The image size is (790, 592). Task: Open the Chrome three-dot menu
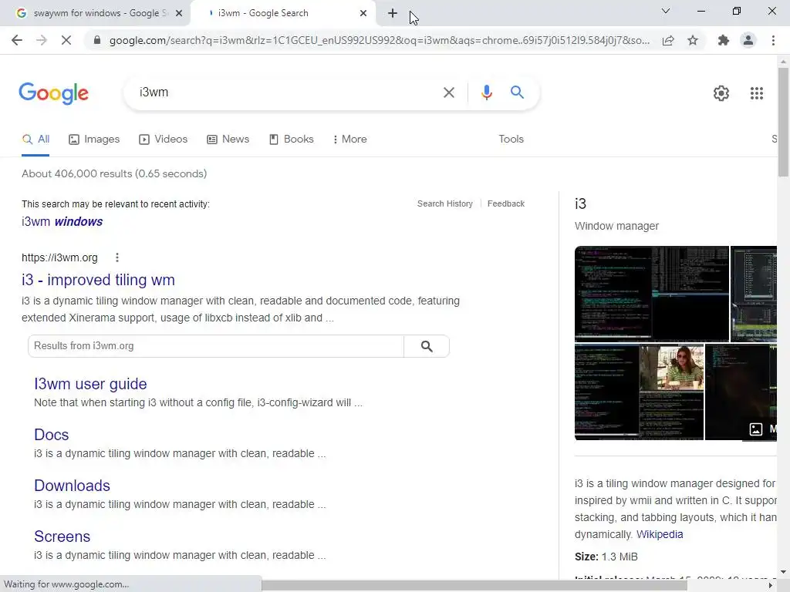pyautogui.click(x=773, y=40)
